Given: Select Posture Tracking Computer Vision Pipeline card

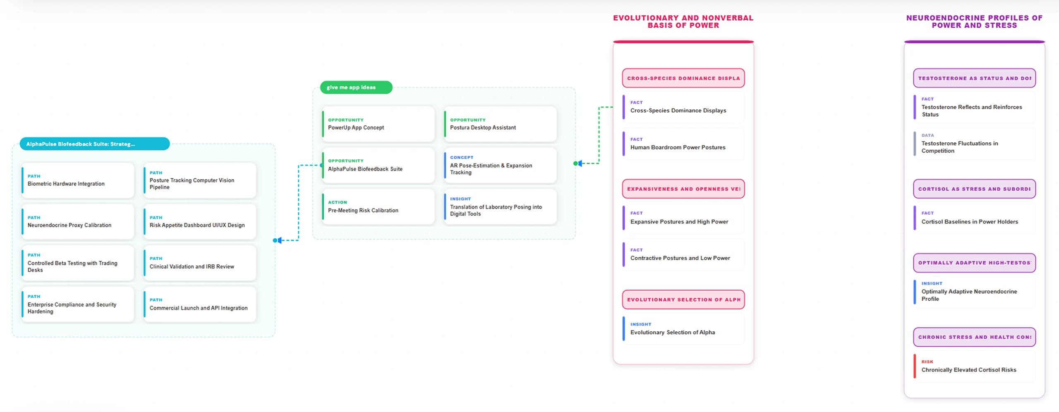Looking at the screenshot, I should (200, 180).
